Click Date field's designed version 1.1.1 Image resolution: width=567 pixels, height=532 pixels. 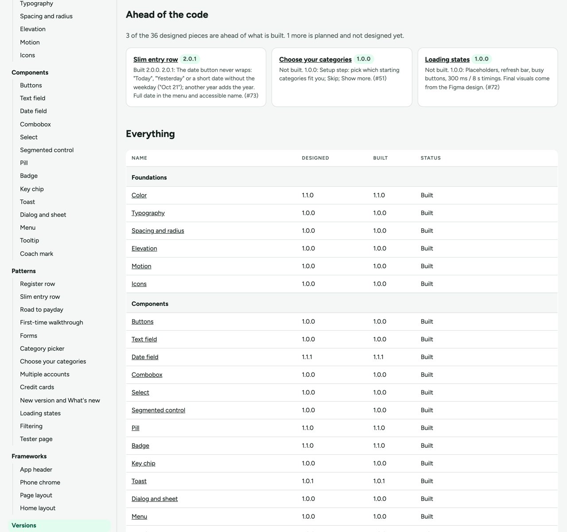click(307, 357)
